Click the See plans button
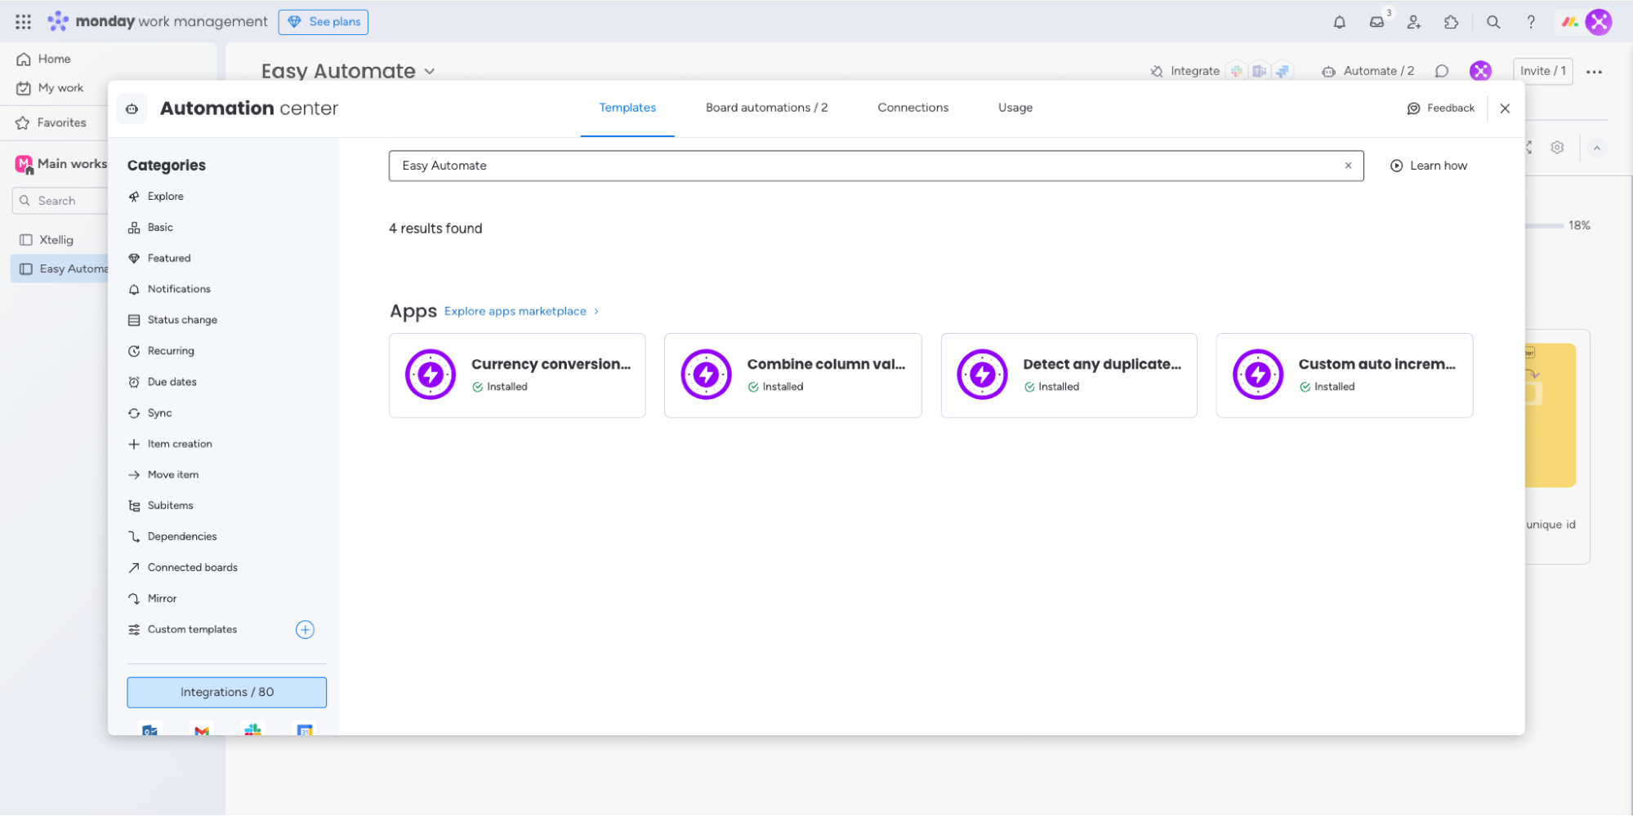 point(323,21)
